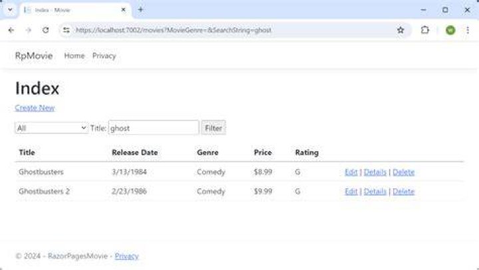Maximize the browser window
This screenshot has width=479, height=270.
[x=445, y=10]
